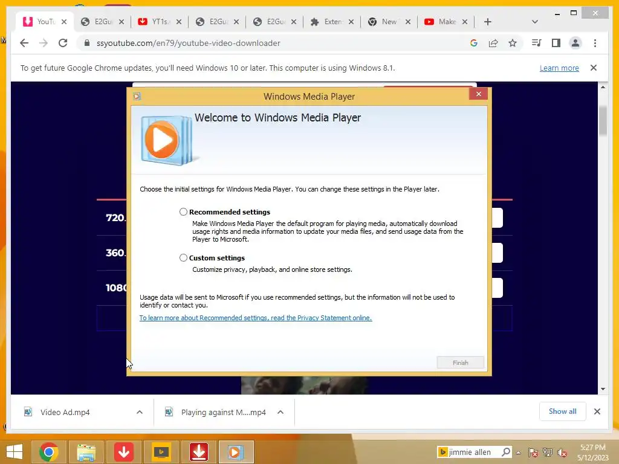619x464 pixels.
Task: Expand options for Playing against M....mp4 download
Action: (280, 412)
